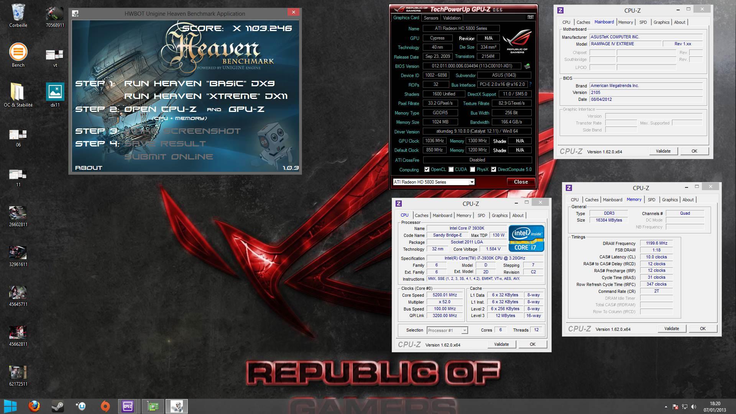Click RUN HEAVEN "XTREME" DX11
The height and width of the screenshot is (414, 736).
tap(206, 96)
